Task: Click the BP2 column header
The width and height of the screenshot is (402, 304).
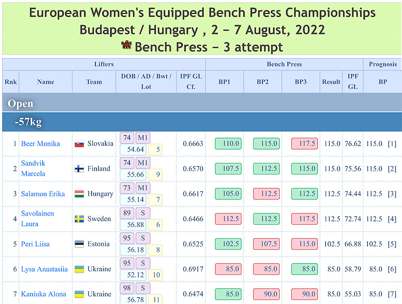Action: (x=263, y=82)
